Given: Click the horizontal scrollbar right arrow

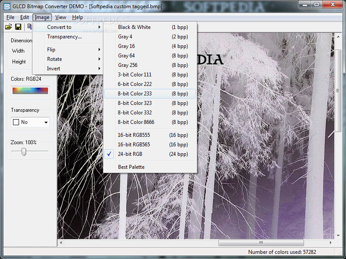Looking at the screenshot, I should (x=330, y=243).
